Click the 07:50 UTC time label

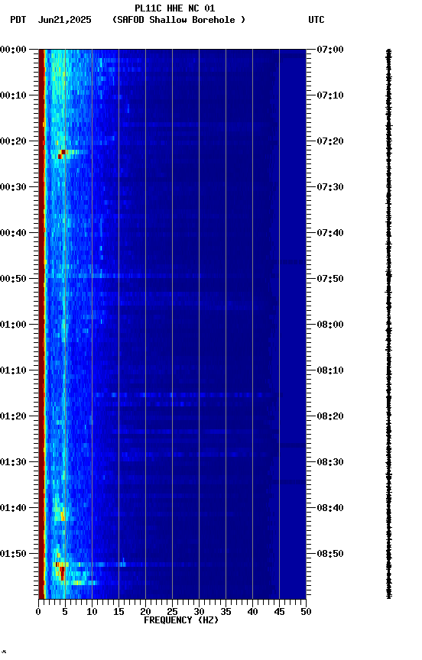(330, 279)
